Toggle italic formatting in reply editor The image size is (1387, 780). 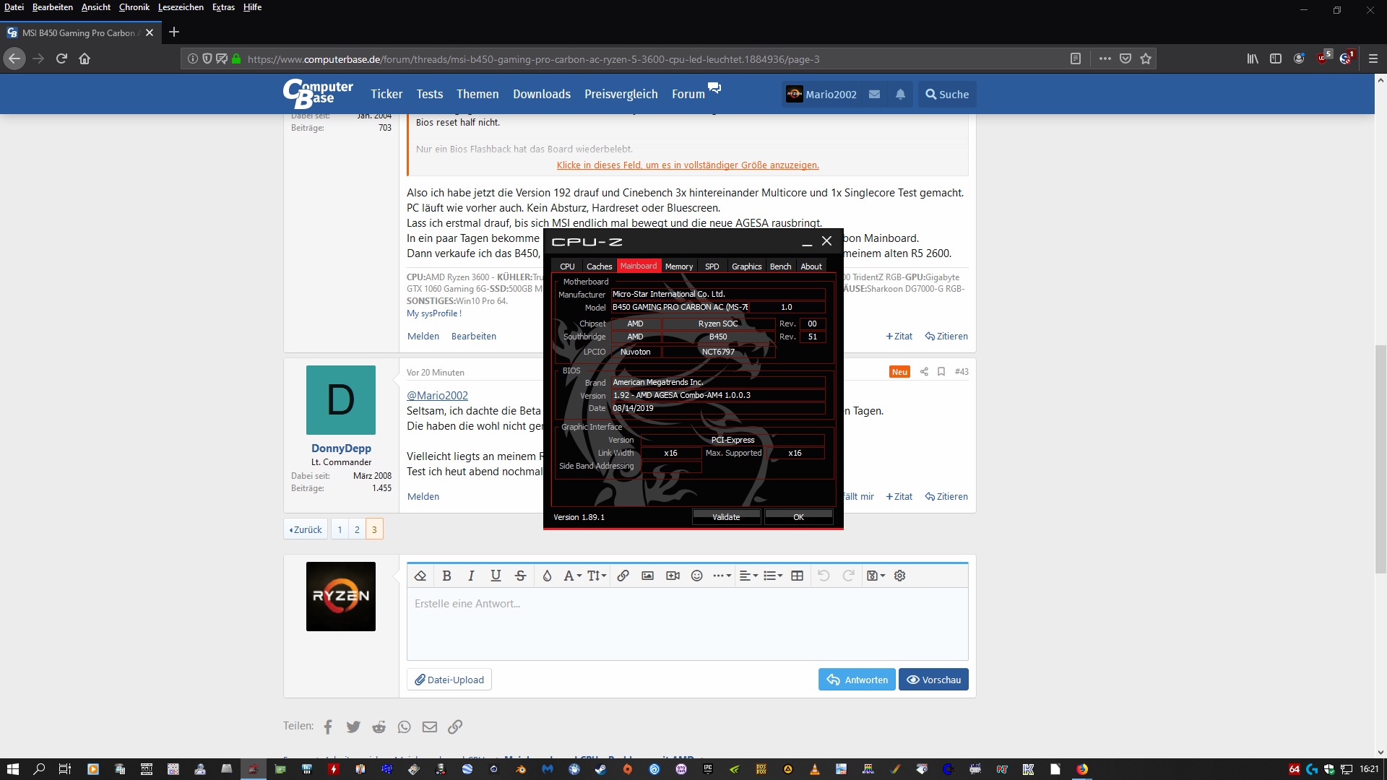coord(471,576)
